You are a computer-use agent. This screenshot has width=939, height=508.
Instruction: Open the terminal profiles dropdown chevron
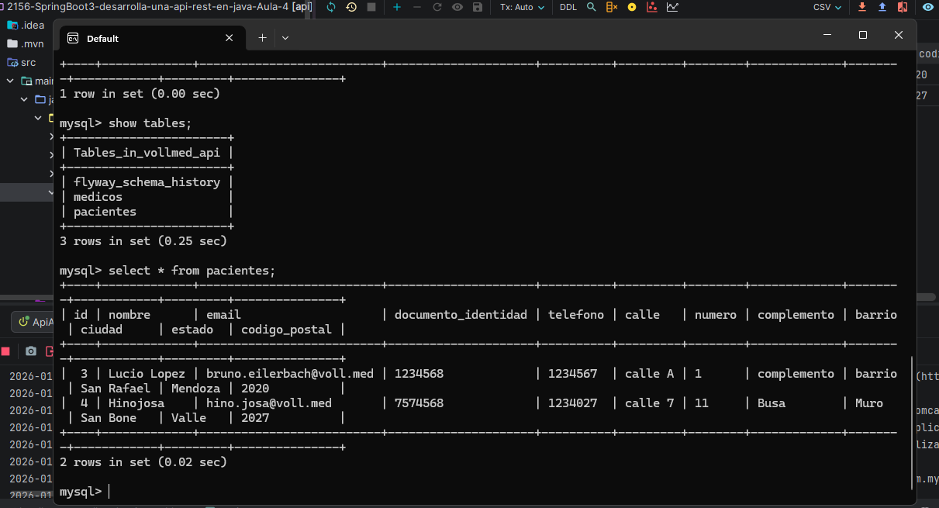click(285, 38)
